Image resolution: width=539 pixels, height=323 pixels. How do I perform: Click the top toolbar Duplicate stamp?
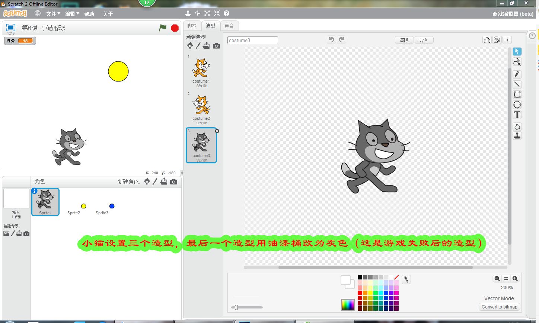[x=188, y=13]
